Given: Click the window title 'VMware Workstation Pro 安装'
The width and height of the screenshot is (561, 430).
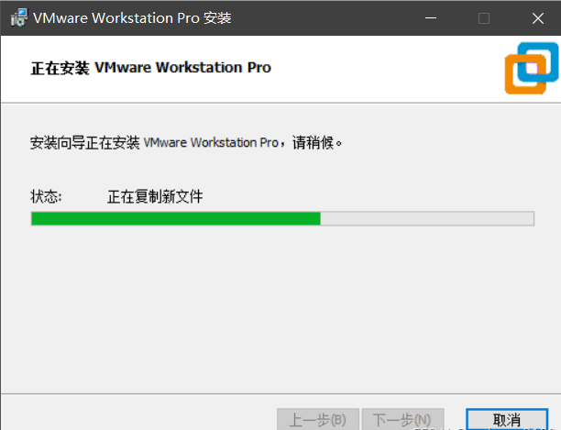Looking at the screenshot, I should [132, 18].
